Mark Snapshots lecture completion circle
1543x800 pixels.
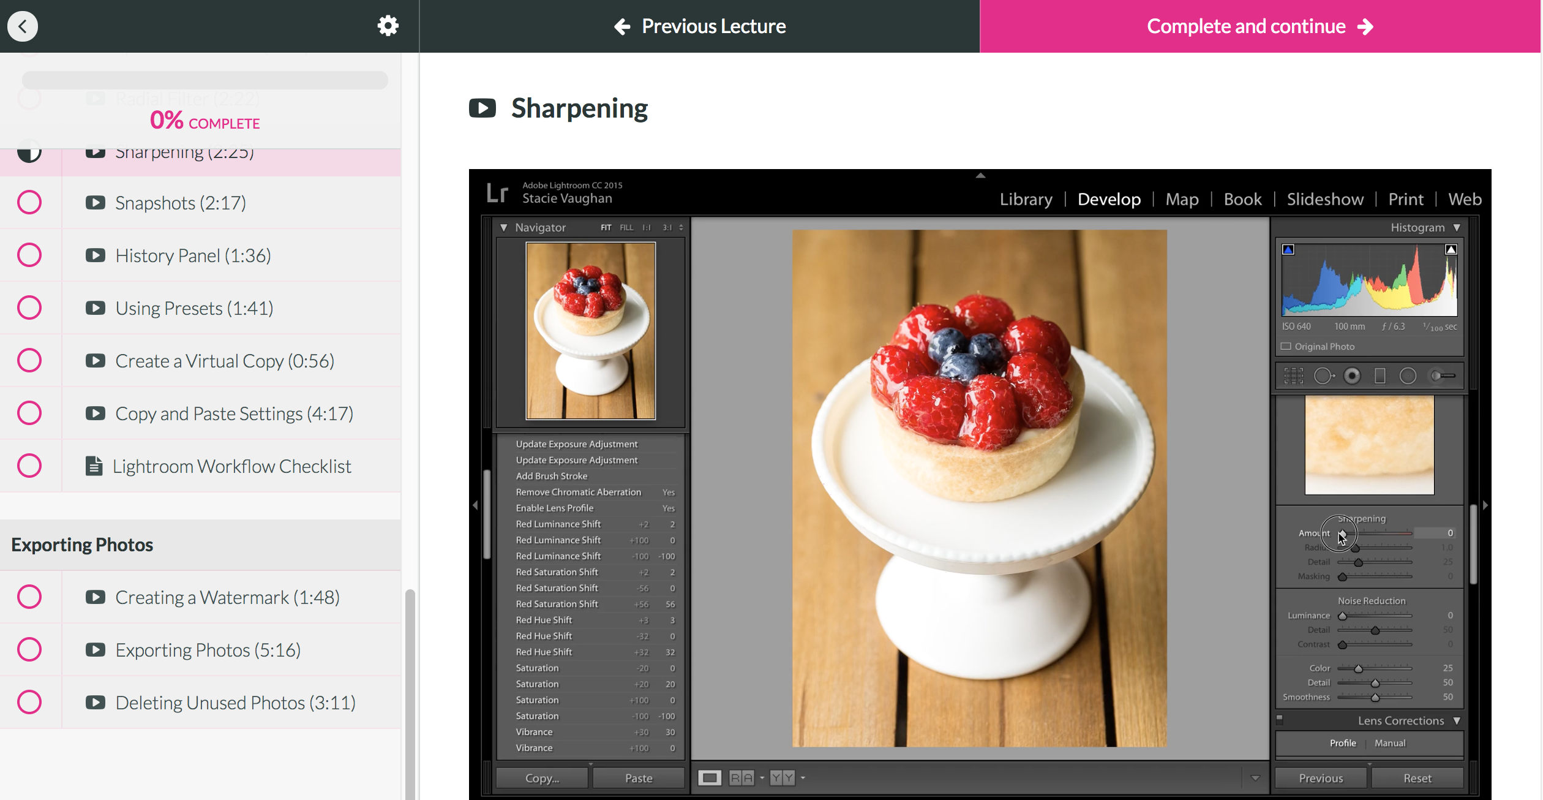[x=29, y=202]
